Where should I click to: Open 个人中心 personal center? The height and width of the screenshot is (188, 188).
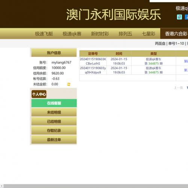click(x=39, y=94)
